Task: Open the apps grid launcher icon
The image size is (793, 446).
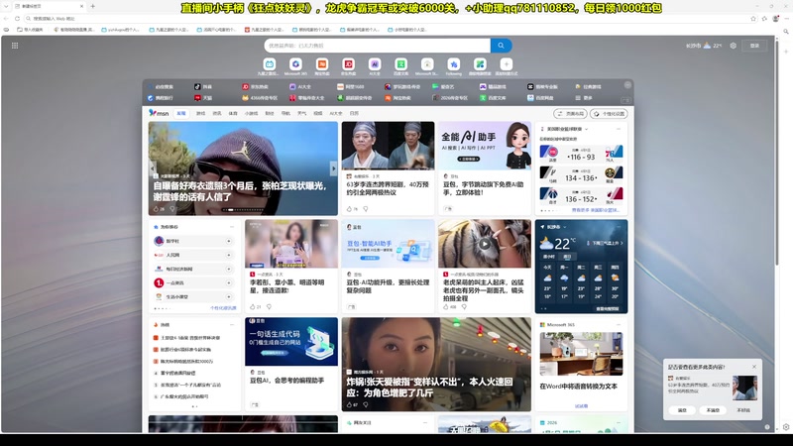Action: point(15,46)
